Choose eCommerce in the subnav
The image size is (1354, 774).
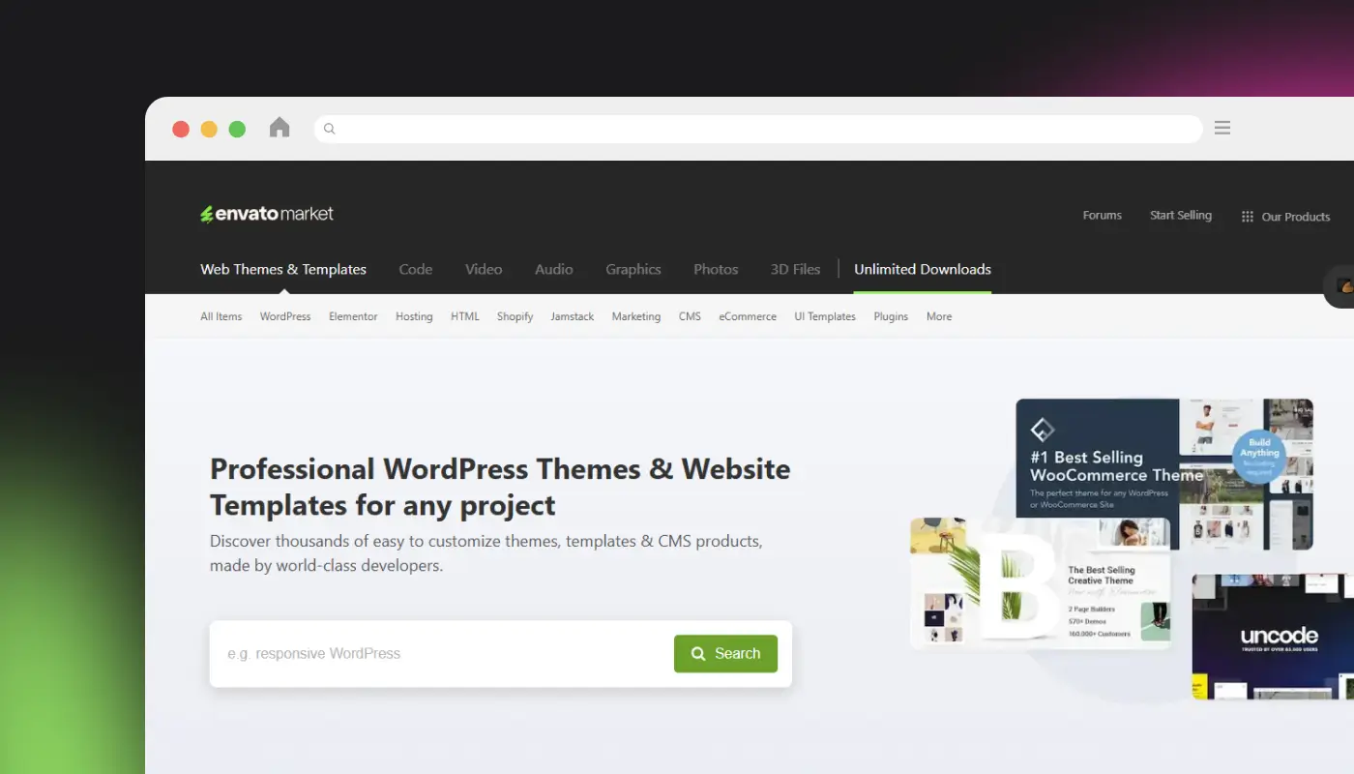[748, 316]
